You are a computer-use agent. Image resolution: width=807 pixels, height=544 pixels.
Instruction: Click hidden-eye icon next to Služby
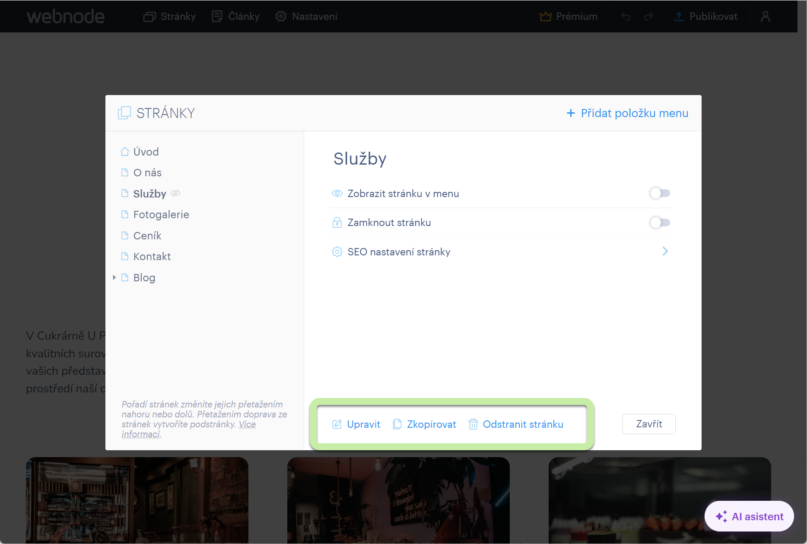(x=175, y=193)
